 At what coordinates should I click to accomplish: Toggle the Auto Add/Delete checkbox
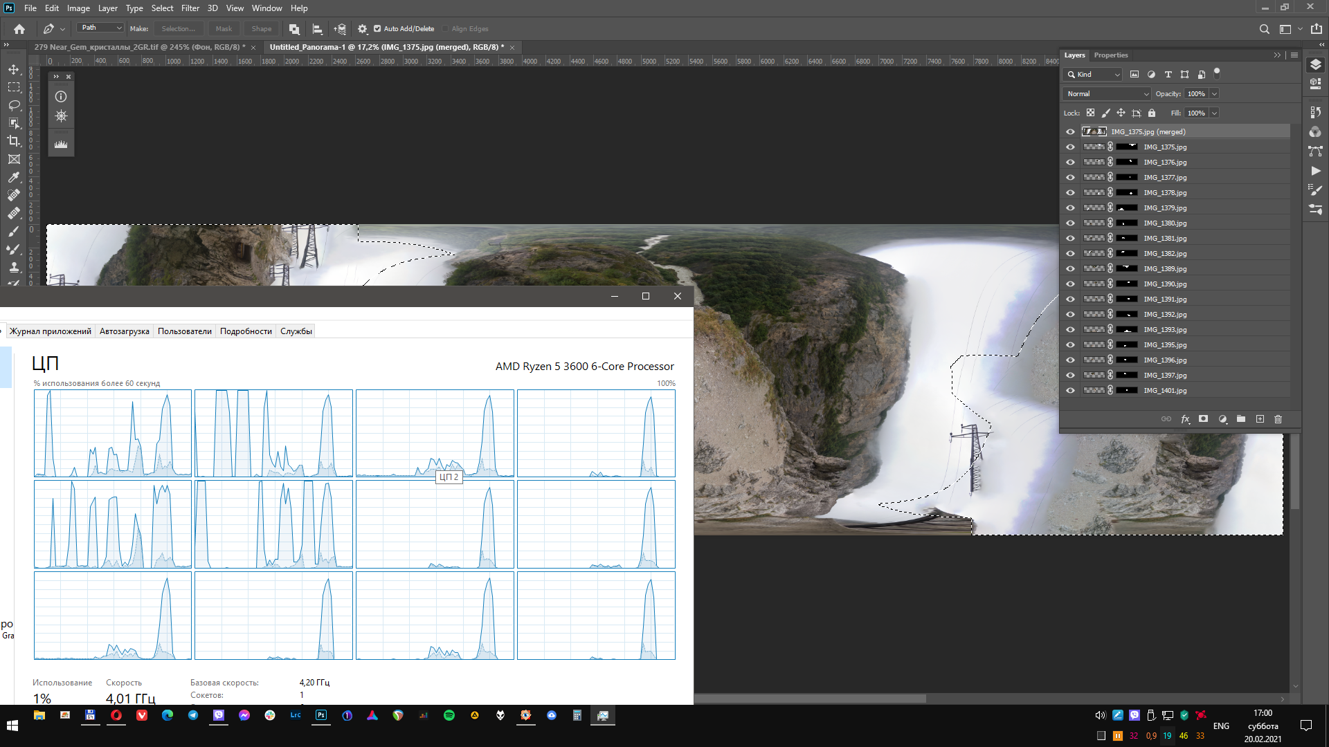point(377,29)
